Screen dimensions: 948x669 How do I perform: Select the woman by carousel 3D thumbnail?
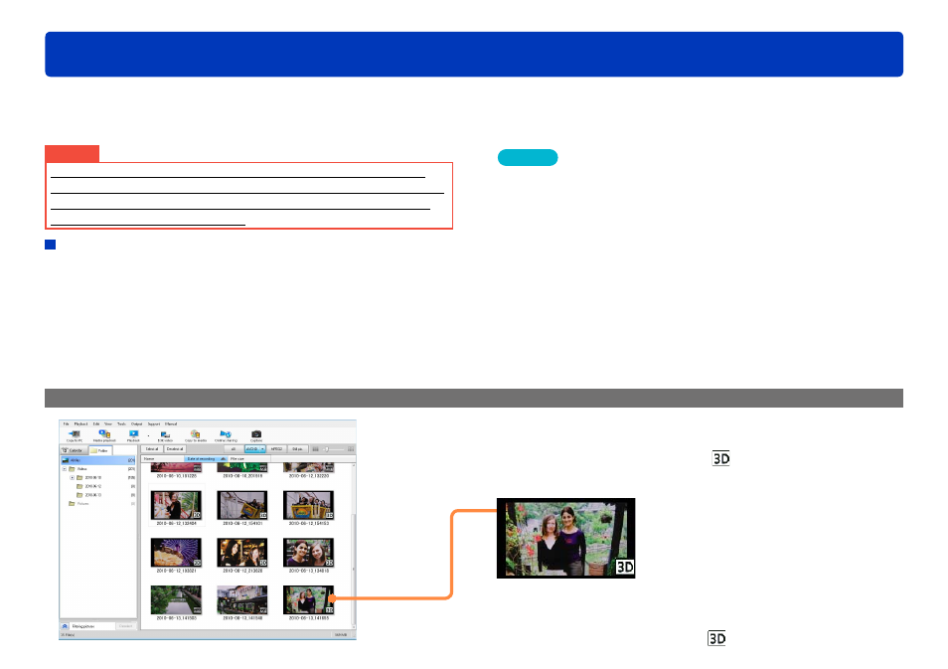coord(176,505)
